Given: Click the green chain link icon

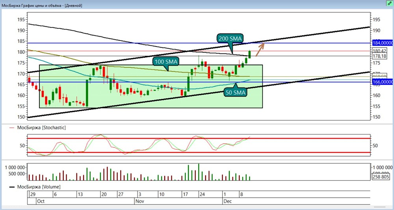Looking at the screenshot, I should (x=390, y=3).
